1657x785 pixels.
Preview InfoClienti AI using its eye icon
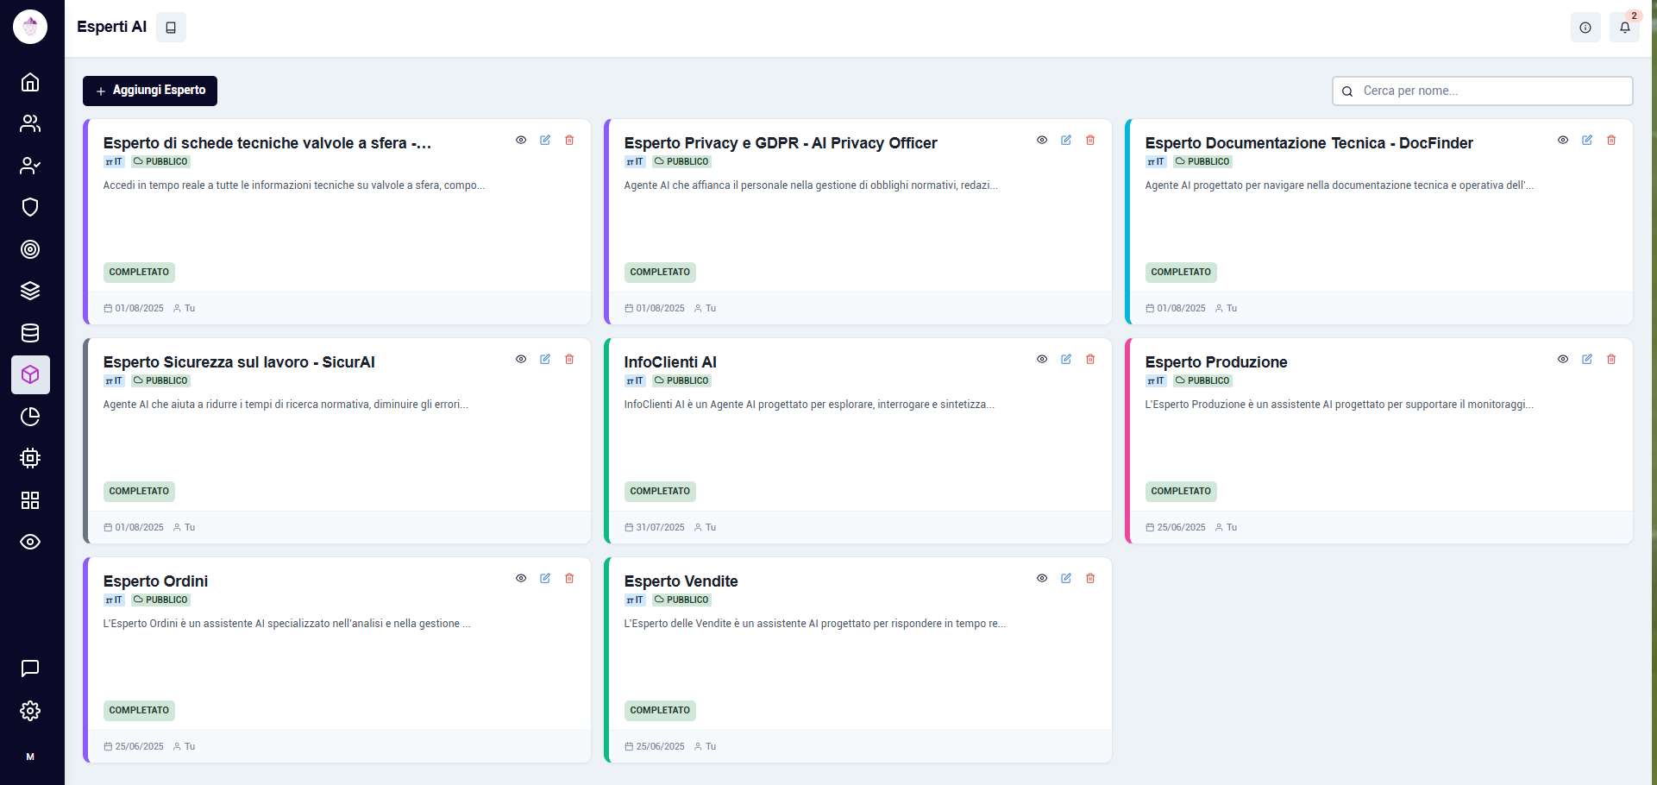[x=1042, y=359]
